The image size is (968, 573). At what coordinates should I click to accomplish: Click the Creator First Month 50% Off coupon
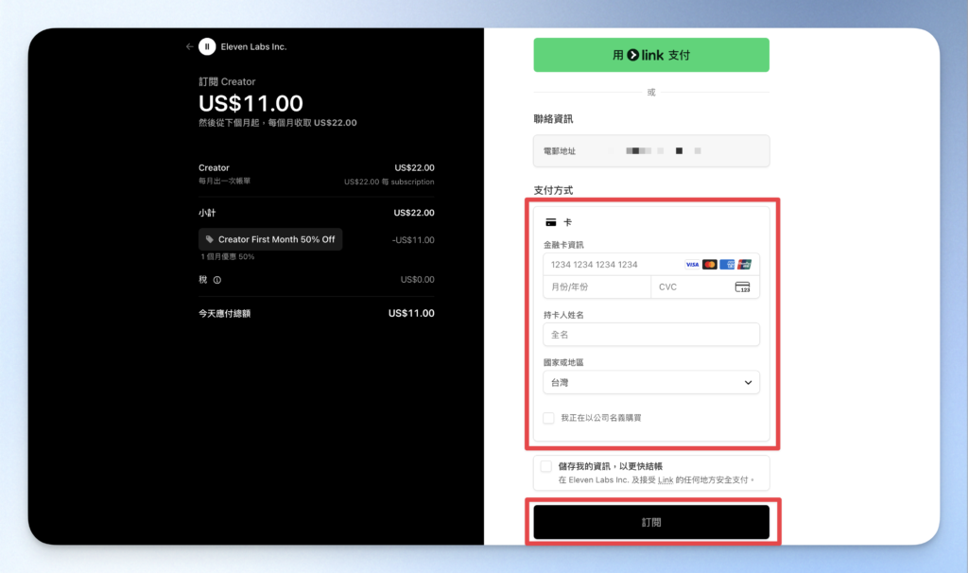[x=270, y=239]
